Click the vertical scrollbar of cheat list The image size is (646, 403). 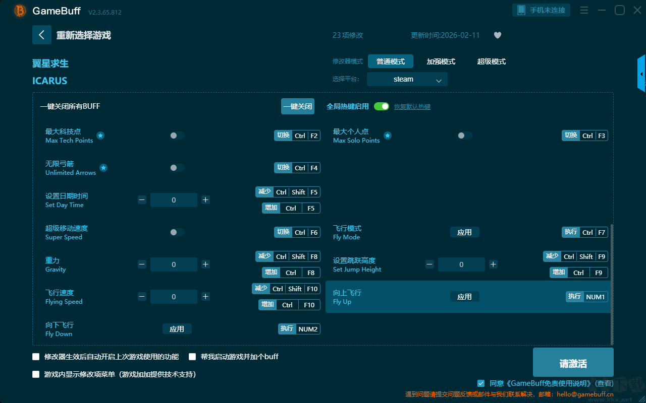pyautogui.click(x=613, y=285)
